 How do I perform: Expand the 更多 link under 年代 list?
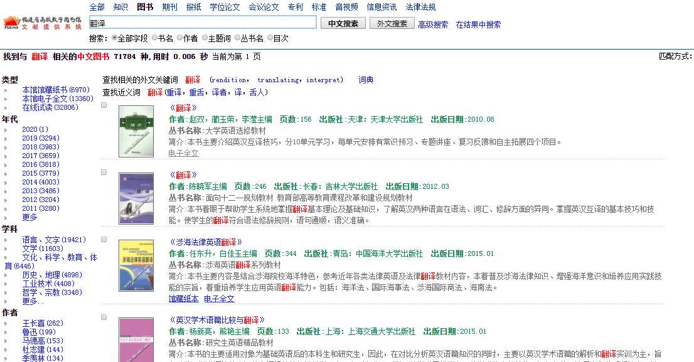coord(29,217)
